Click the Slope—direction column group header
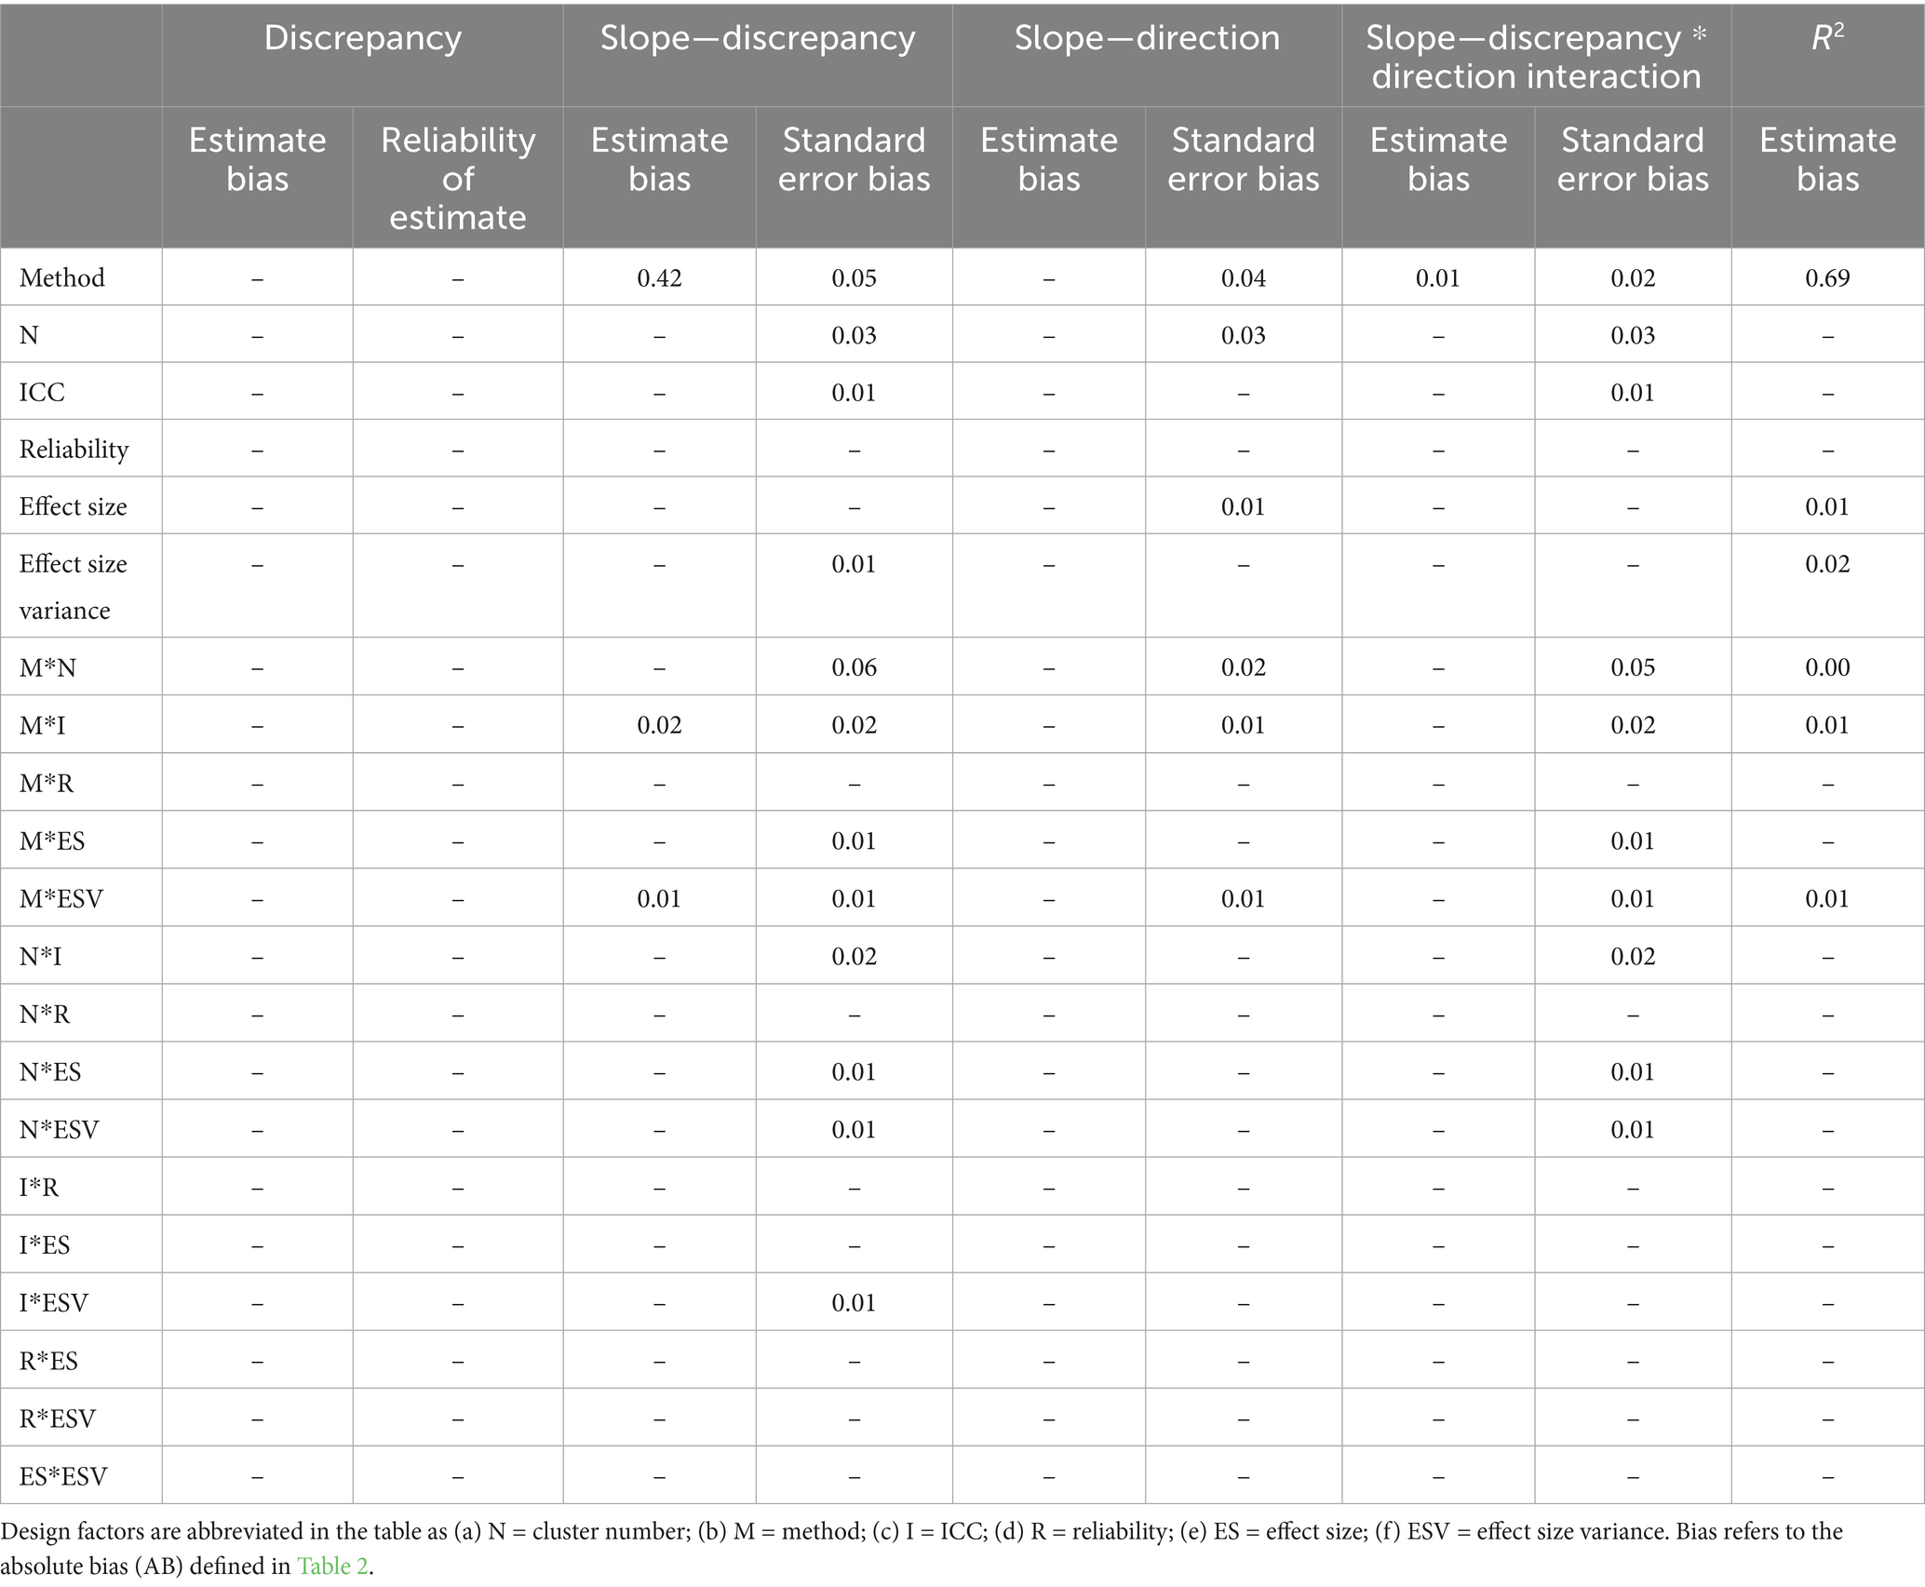The height and width of the screenshot is (1587, 1925). click(x=1147, y=38)
